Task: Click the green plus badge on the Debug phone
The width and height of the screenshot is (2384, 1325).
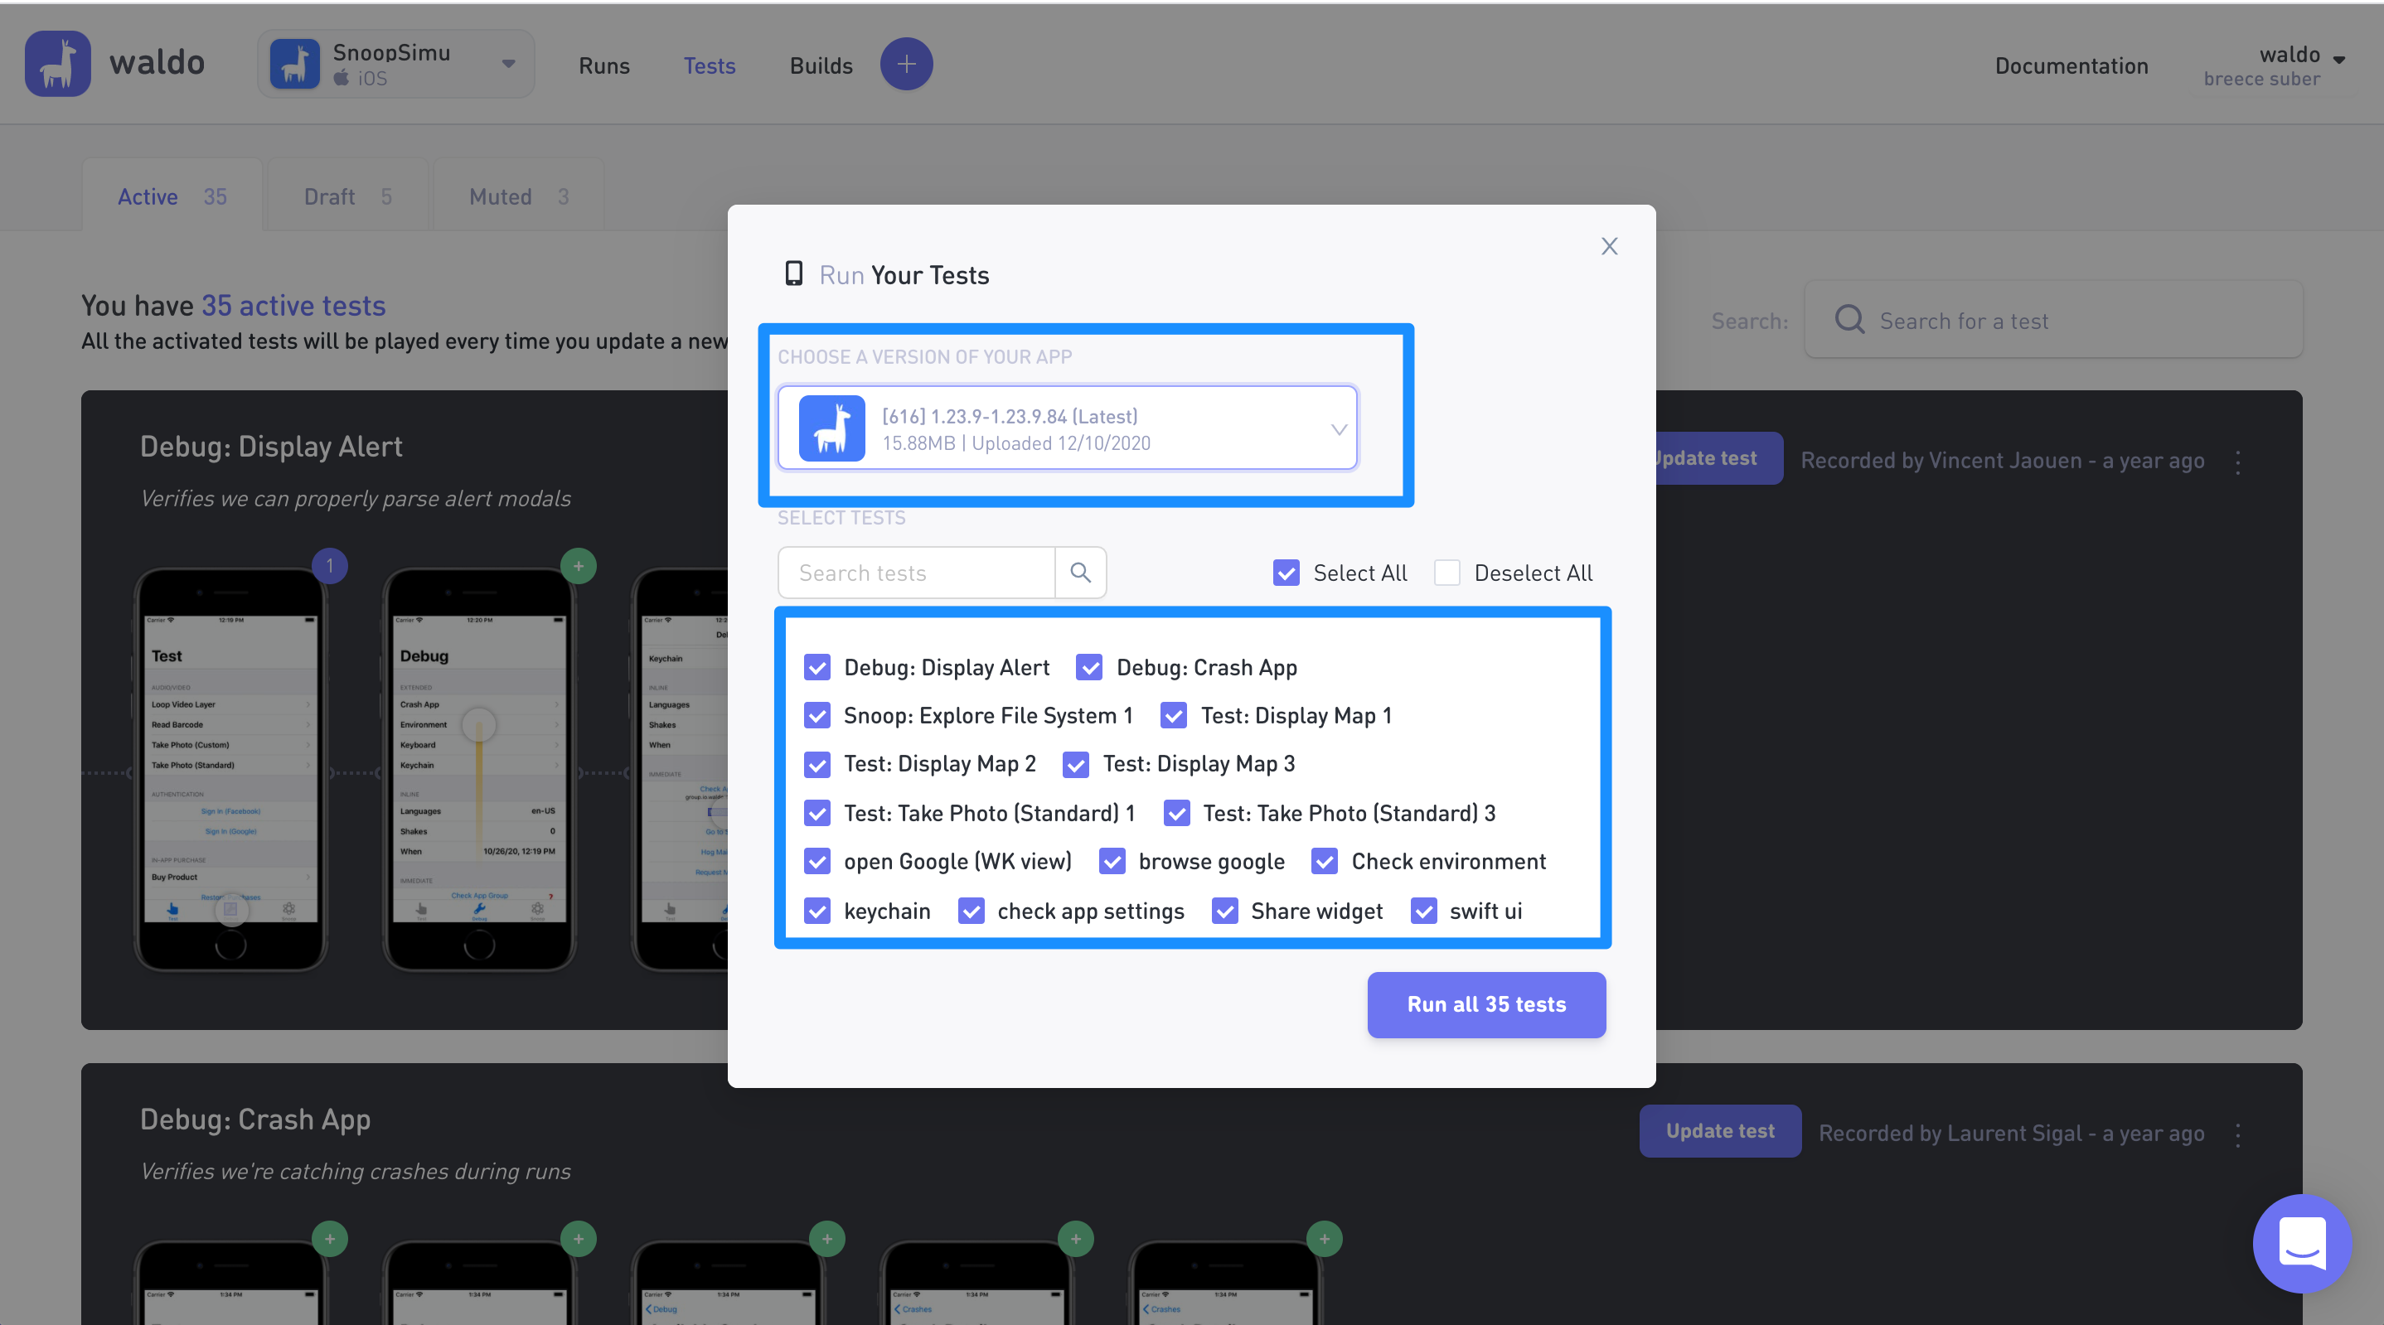Action: pyautogui.click(x=579, y=565)
